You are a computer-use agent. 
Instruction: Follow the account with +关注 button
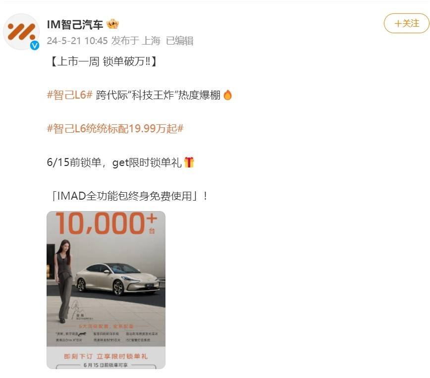[x=406, y=23]
